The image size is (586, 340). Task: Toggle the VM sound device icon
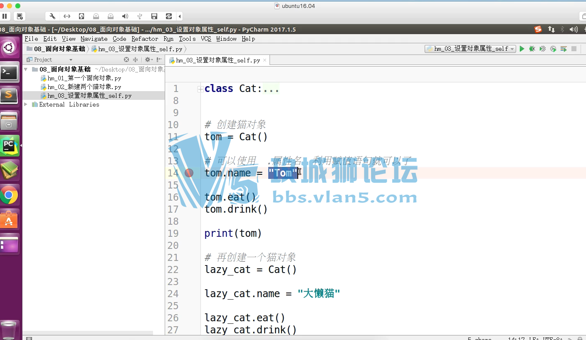[125, 16]
